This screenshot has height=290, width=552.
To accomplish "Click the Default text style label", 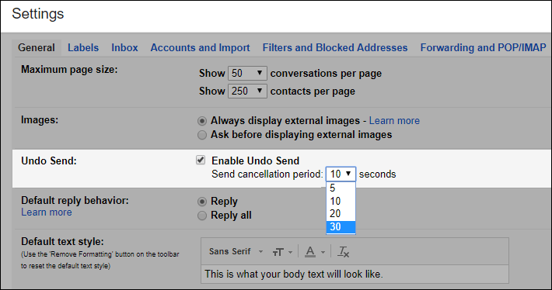I will [x=62, y=242].
